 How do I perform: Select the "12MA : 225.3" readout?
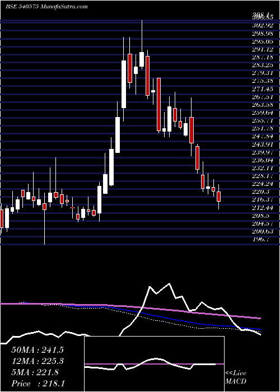point(37,361)
